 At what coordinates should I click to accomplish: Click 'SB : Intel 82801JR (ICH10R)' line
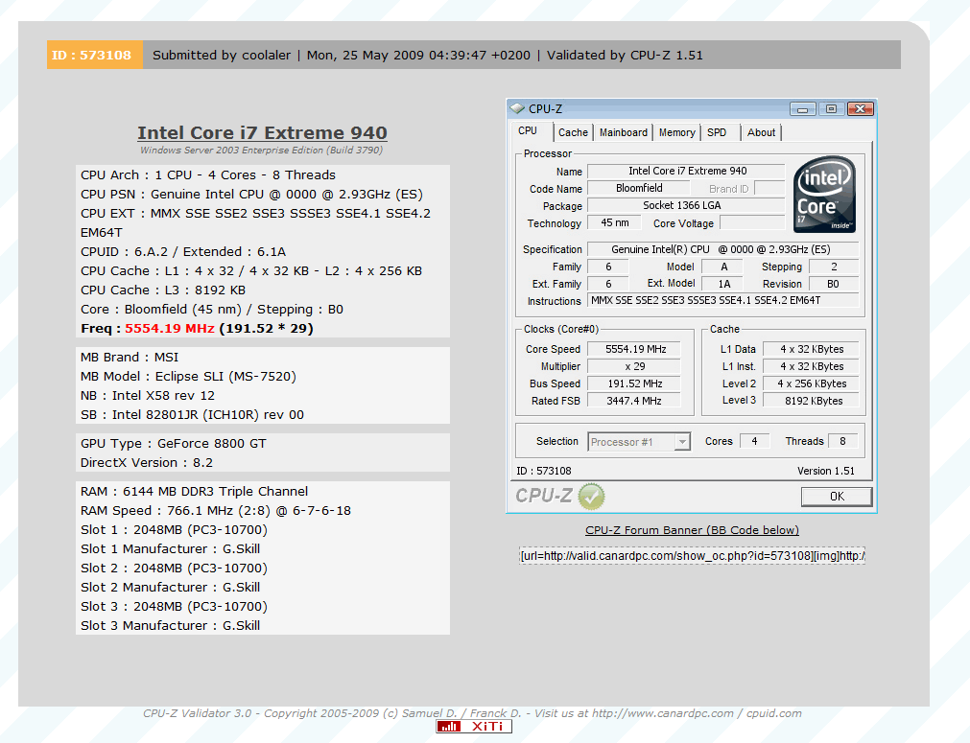click(x=193, y=415)
